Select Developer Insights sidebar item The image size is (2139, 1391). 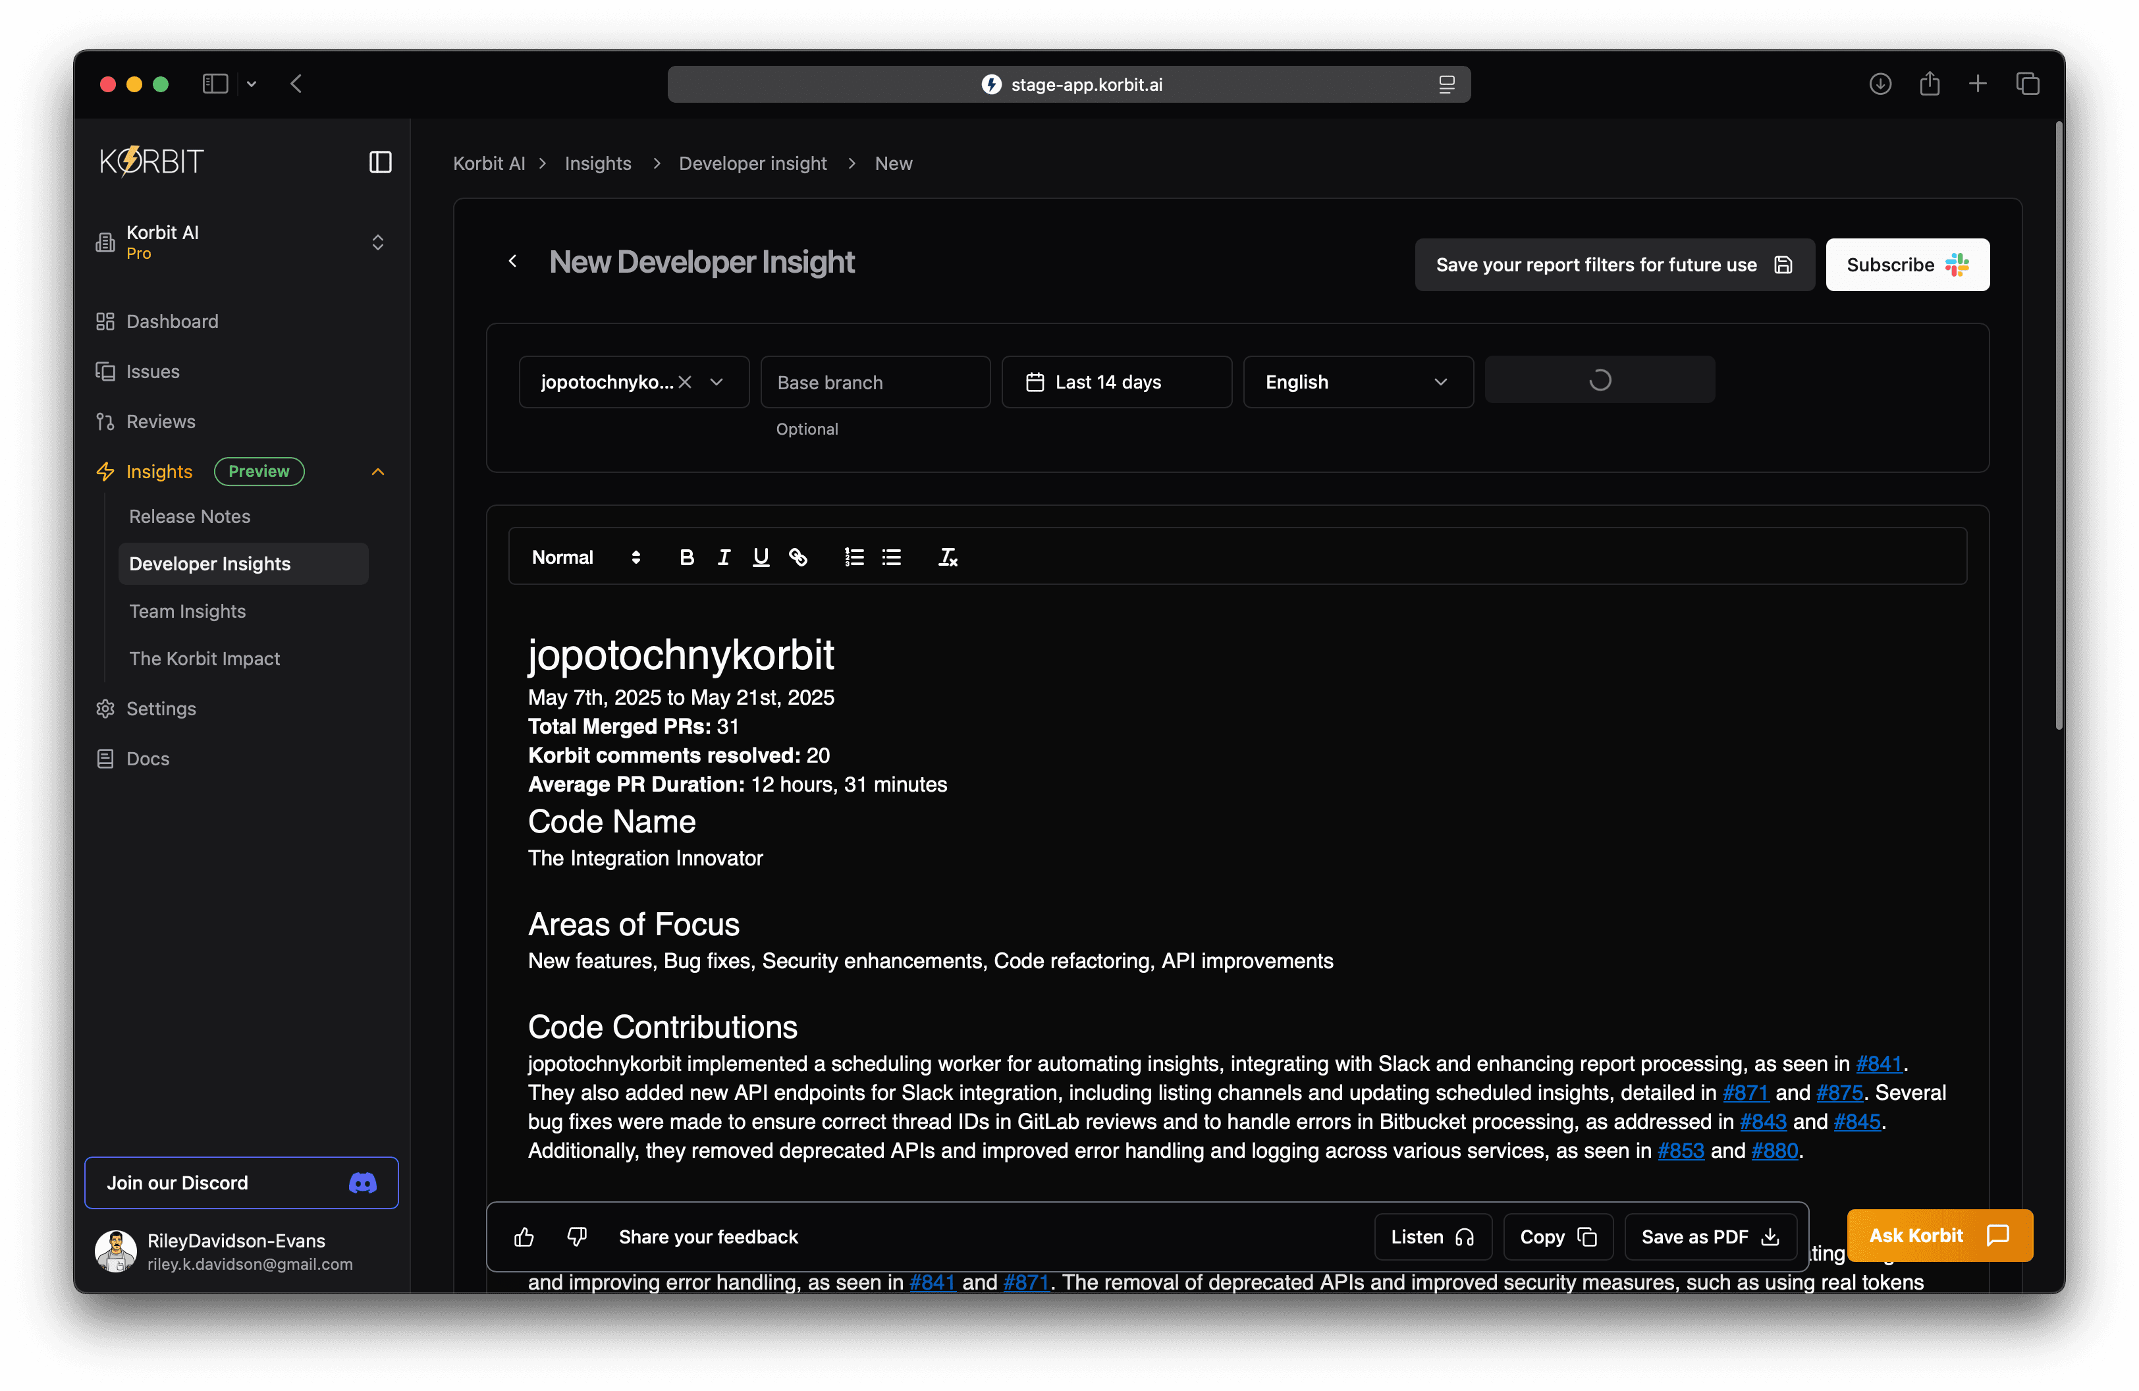pyautogui.click(x=242, y=563)
